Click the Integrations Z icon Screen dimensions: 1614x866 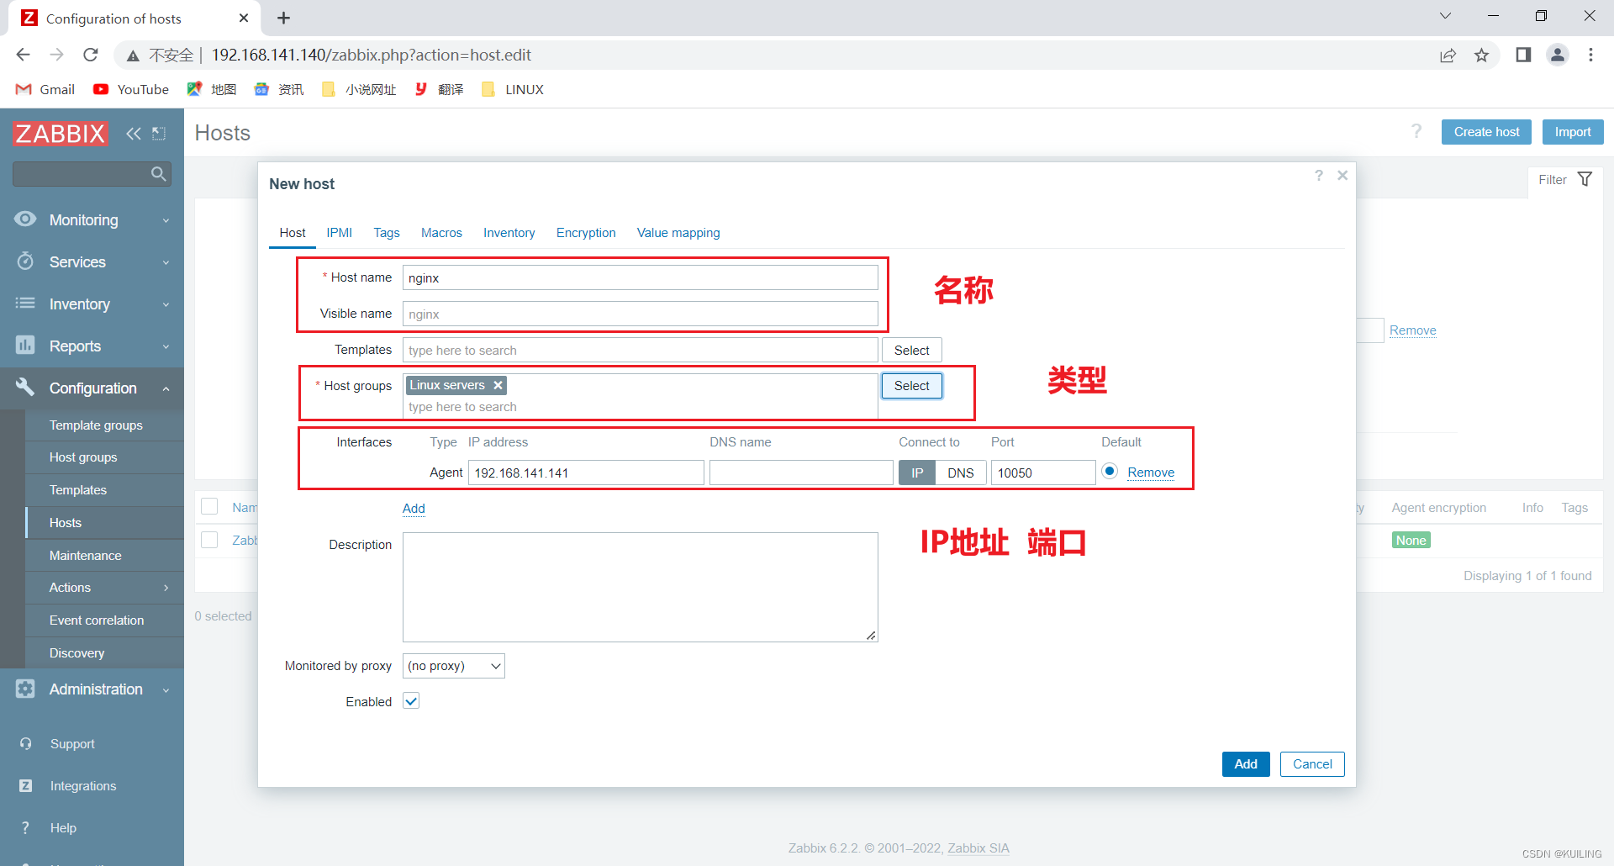point(26,786)
